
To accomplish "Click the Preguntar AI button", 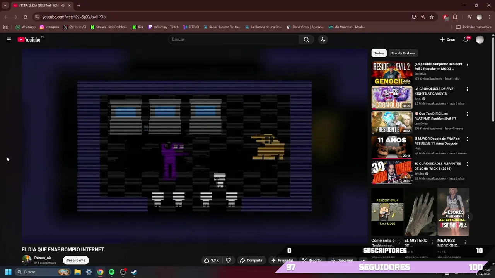I will click(x=282, y=260).
